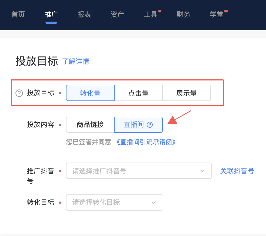Image resolution: width=266 pixels, height=236 pixels.
Task: Click the 了解详情 link
Action: (76, 62)
